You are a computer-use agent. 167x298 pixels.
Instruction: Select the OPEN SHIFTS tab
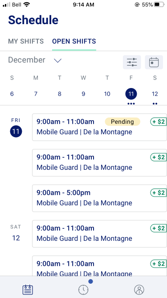coord(74,41)
